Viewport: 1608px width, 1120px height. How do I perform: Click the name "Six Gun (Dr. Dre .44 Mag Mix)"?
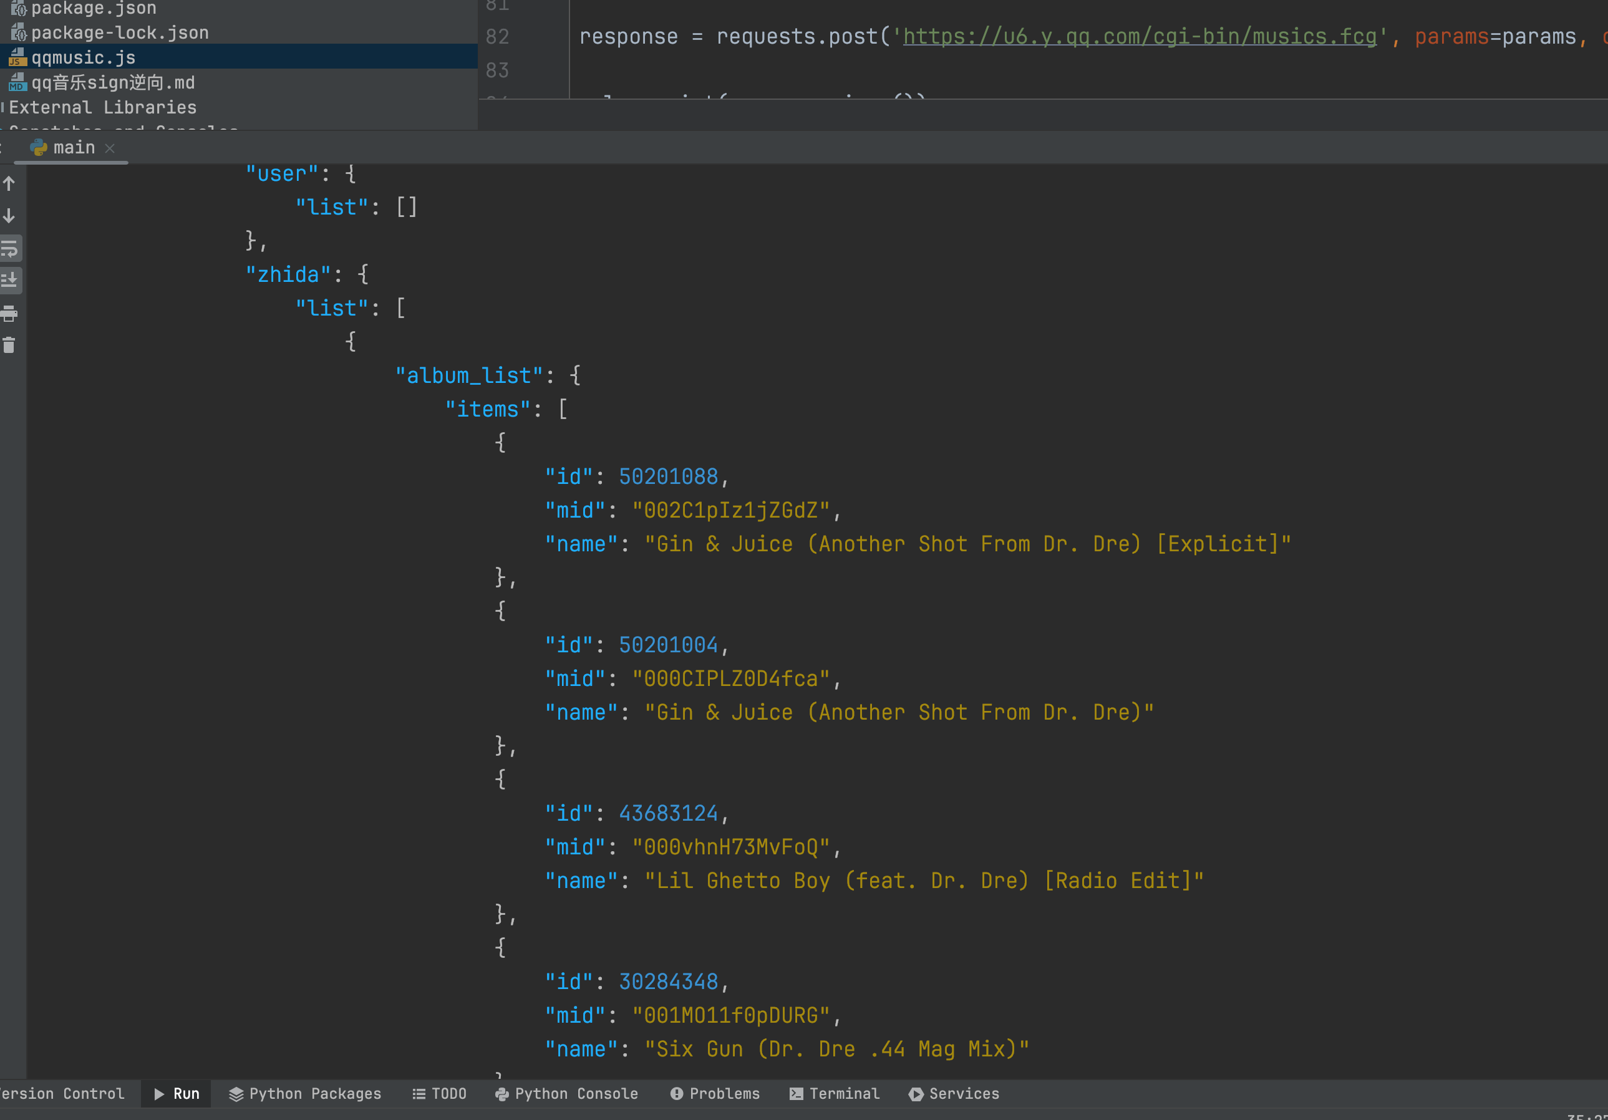pos(837,1049)
